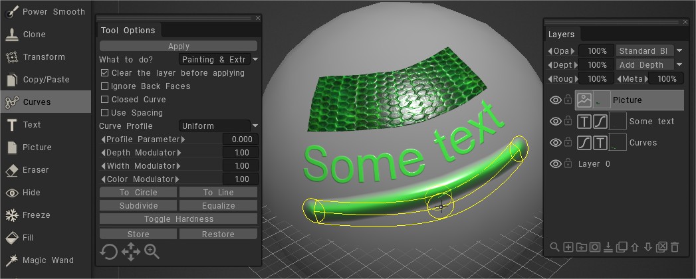Viewport: 696px width, 279px height.
Task: Switch to the Layers tab
Action: tap(562, 34)
